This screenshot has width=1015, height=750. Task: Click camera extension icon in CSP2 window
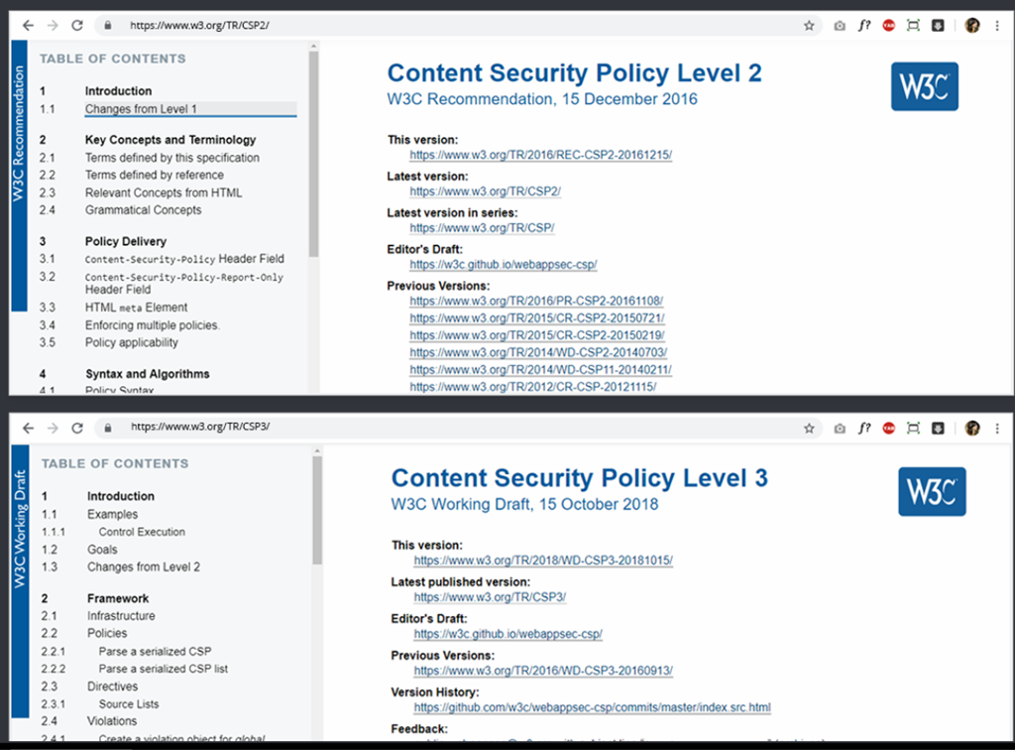coord(840,26)
